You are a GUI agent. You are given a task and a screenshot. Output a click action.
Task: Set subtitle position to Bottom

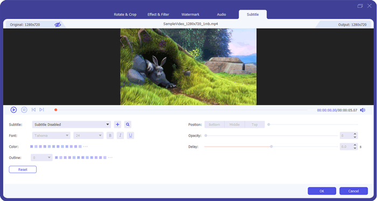coord(214,124)
